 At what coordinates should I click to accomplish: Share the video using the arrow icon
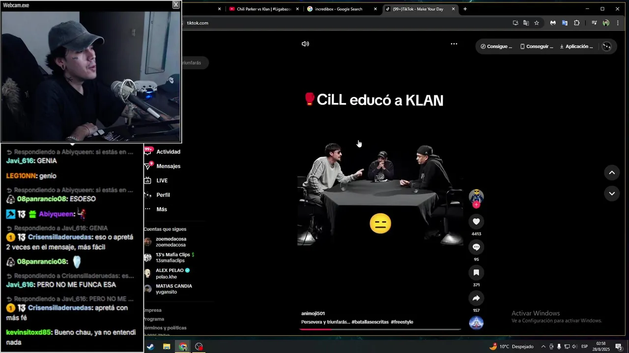pyautogui.click(x=476, y=298)
